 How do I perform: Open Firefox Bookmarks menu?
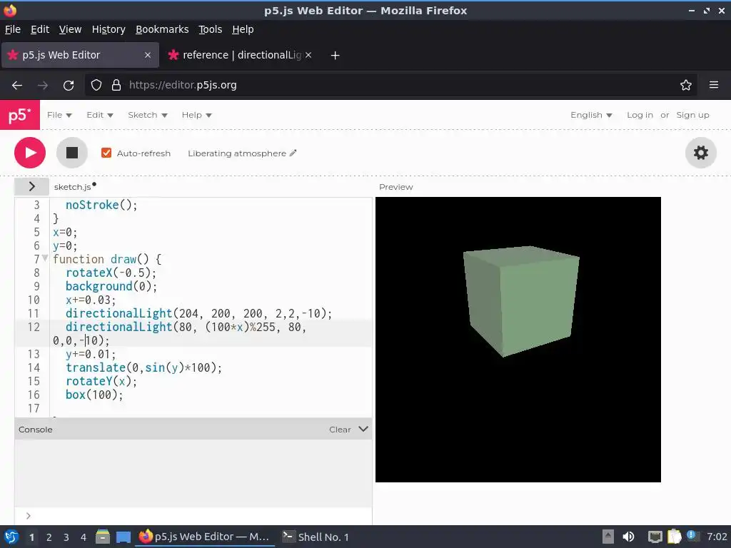pyautogui.click(x=162, y=29)
